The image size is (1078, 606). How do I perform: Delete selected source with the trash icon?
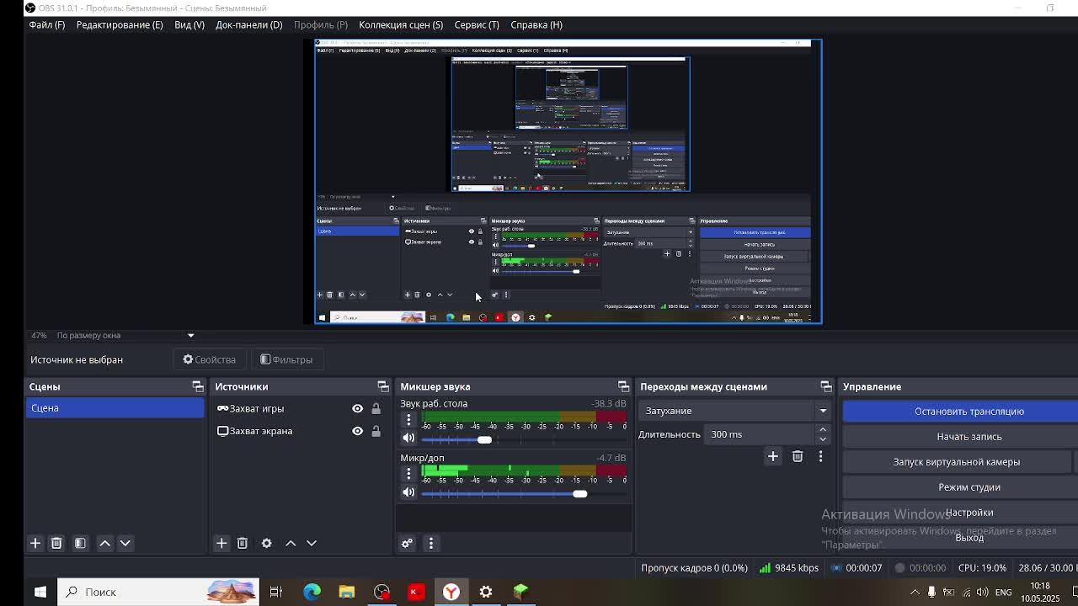click(242, 543)
